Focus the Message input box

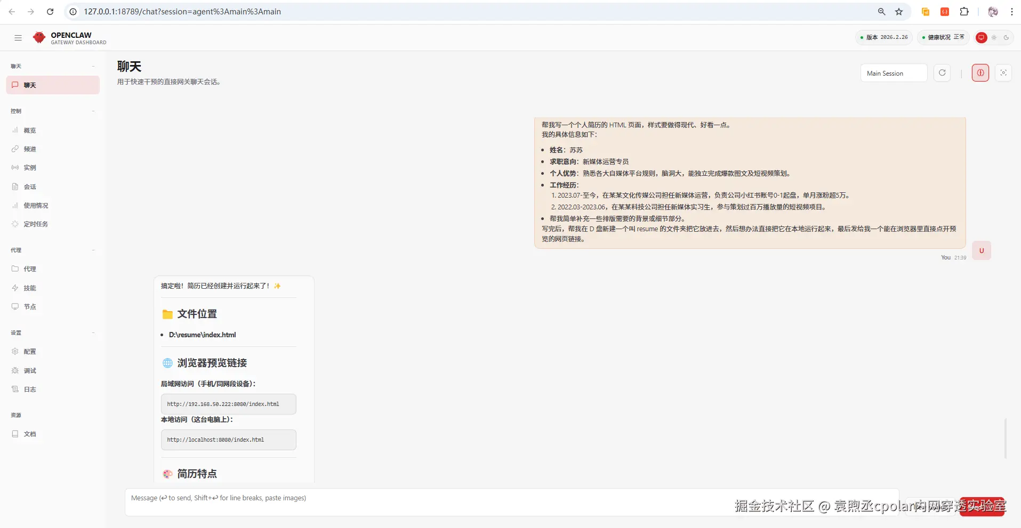(x=512, y=502)
